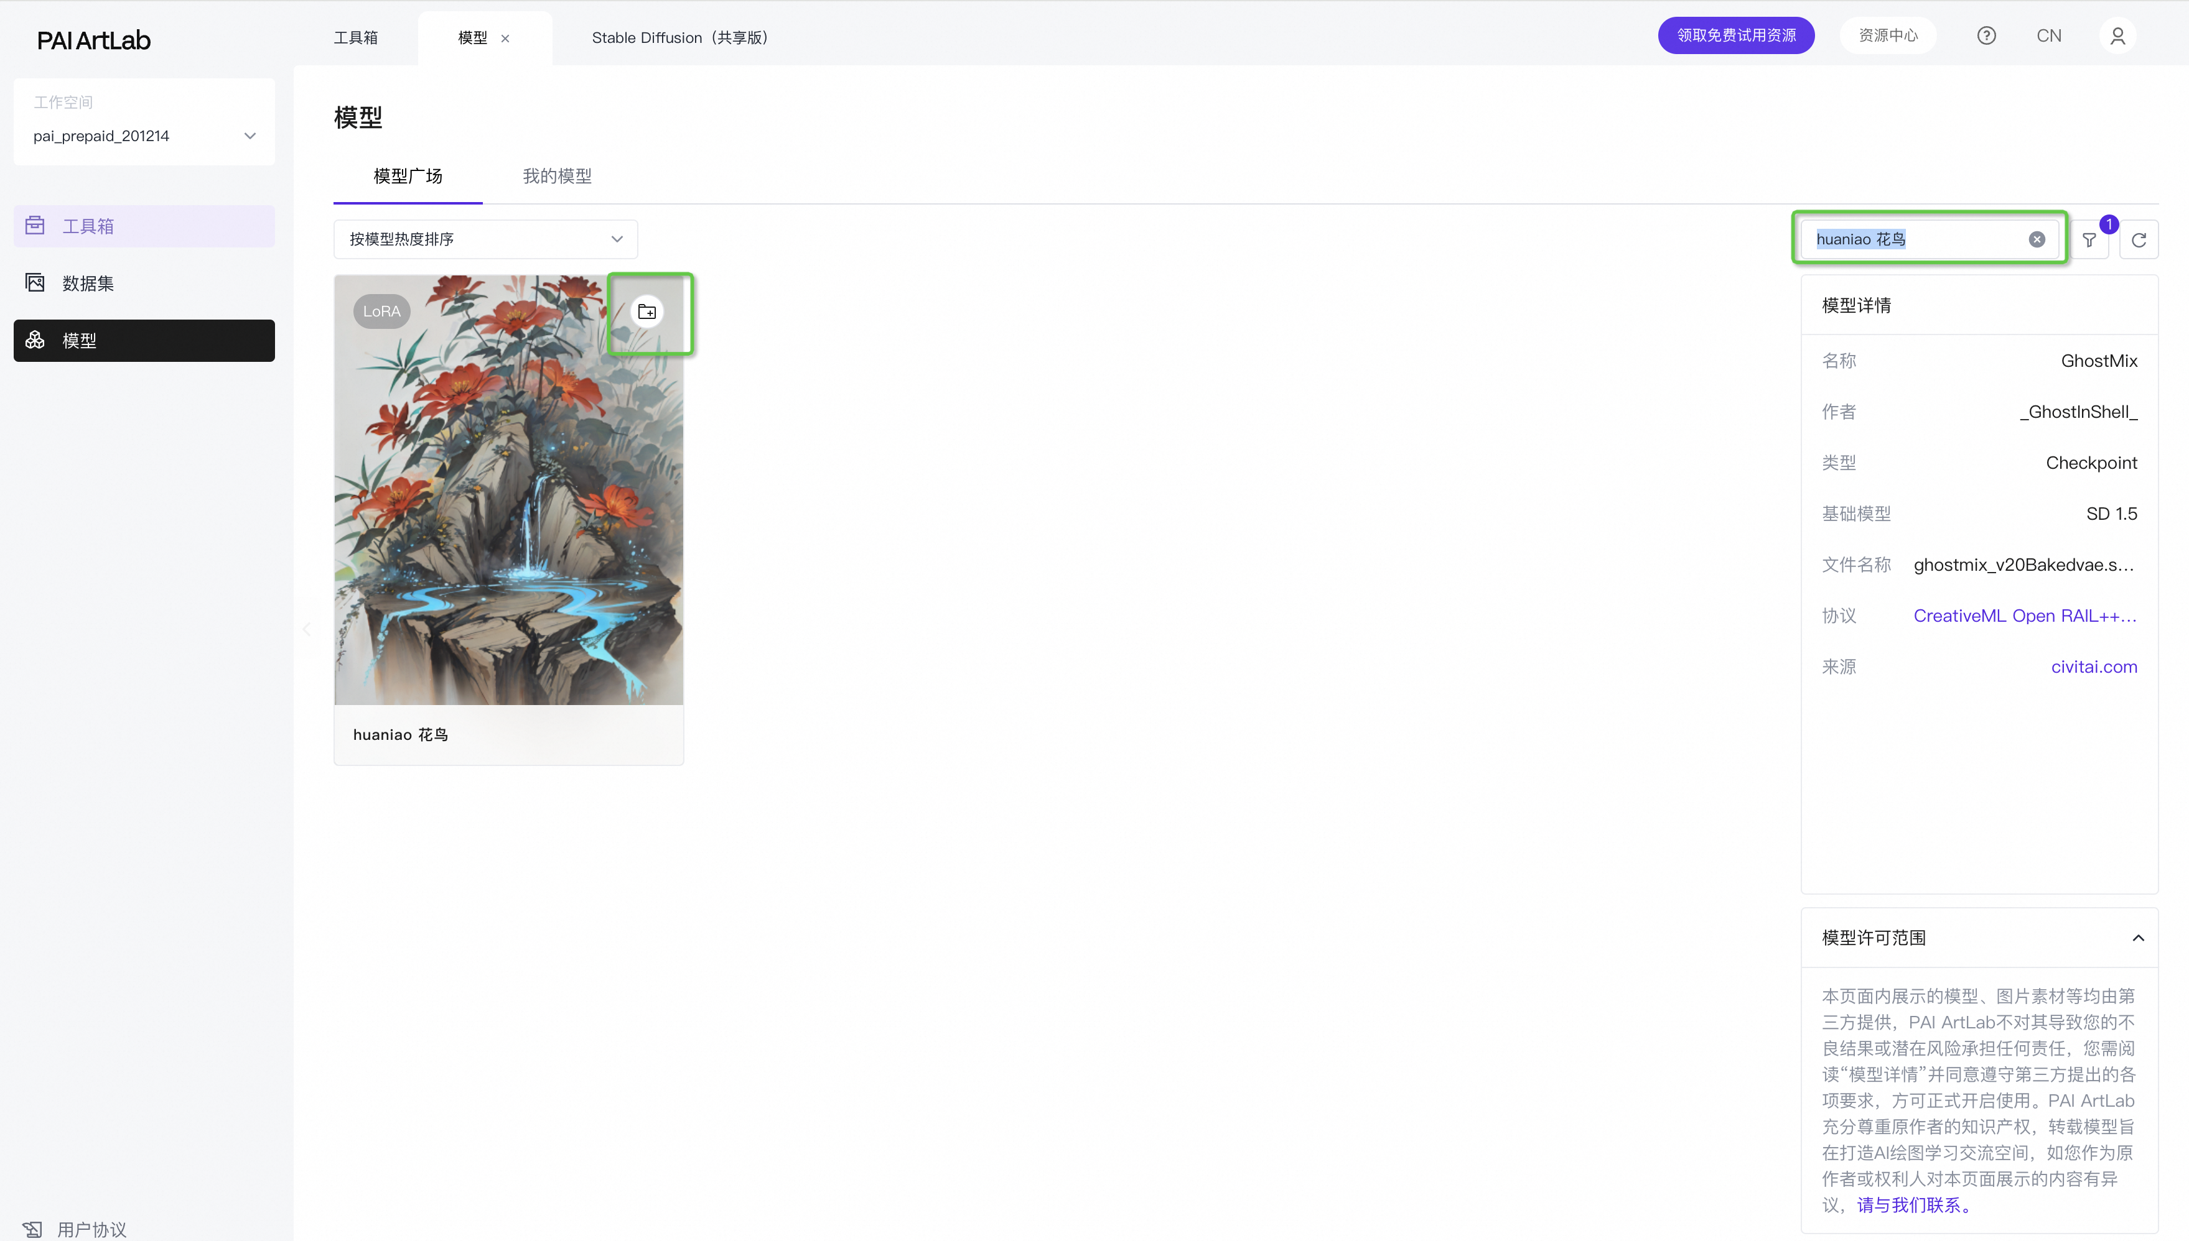
Task: Open the 按模型热度排序 sort dropdown
Action: coord(484,239)
